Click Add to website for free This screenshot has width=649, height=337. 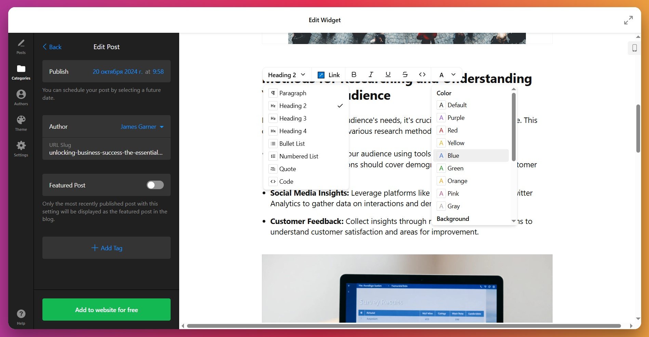(x=106, y=309)
